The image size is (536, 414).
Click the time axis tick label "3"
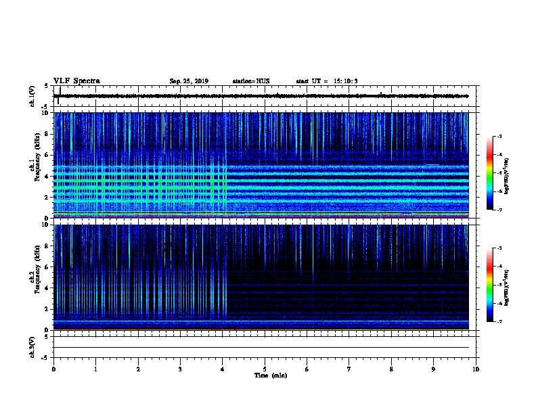180,369
